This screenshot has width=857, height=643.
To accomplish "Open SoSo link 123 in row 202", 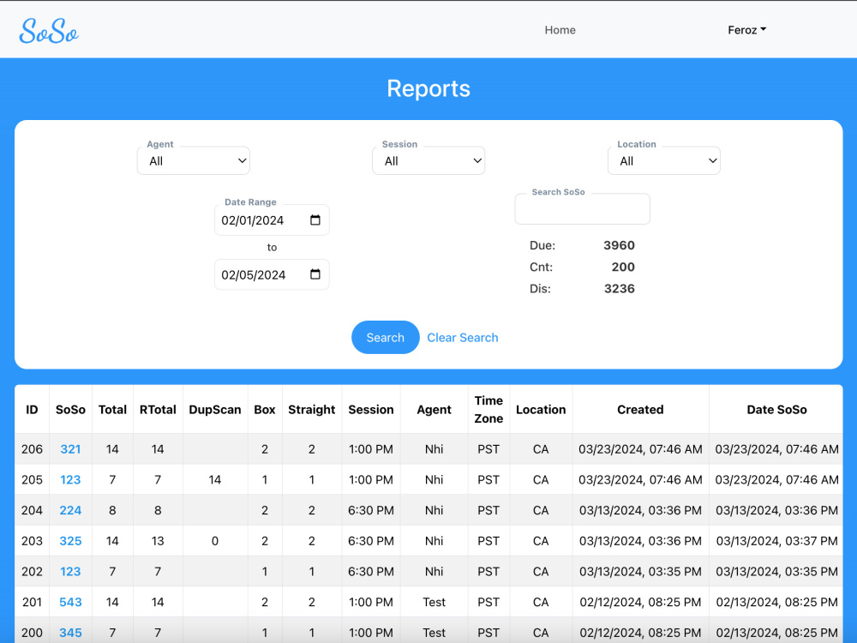I will click(70, 571).
